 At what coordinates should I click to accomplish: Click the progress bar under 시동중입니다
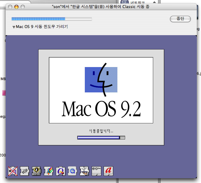(101, 137)
